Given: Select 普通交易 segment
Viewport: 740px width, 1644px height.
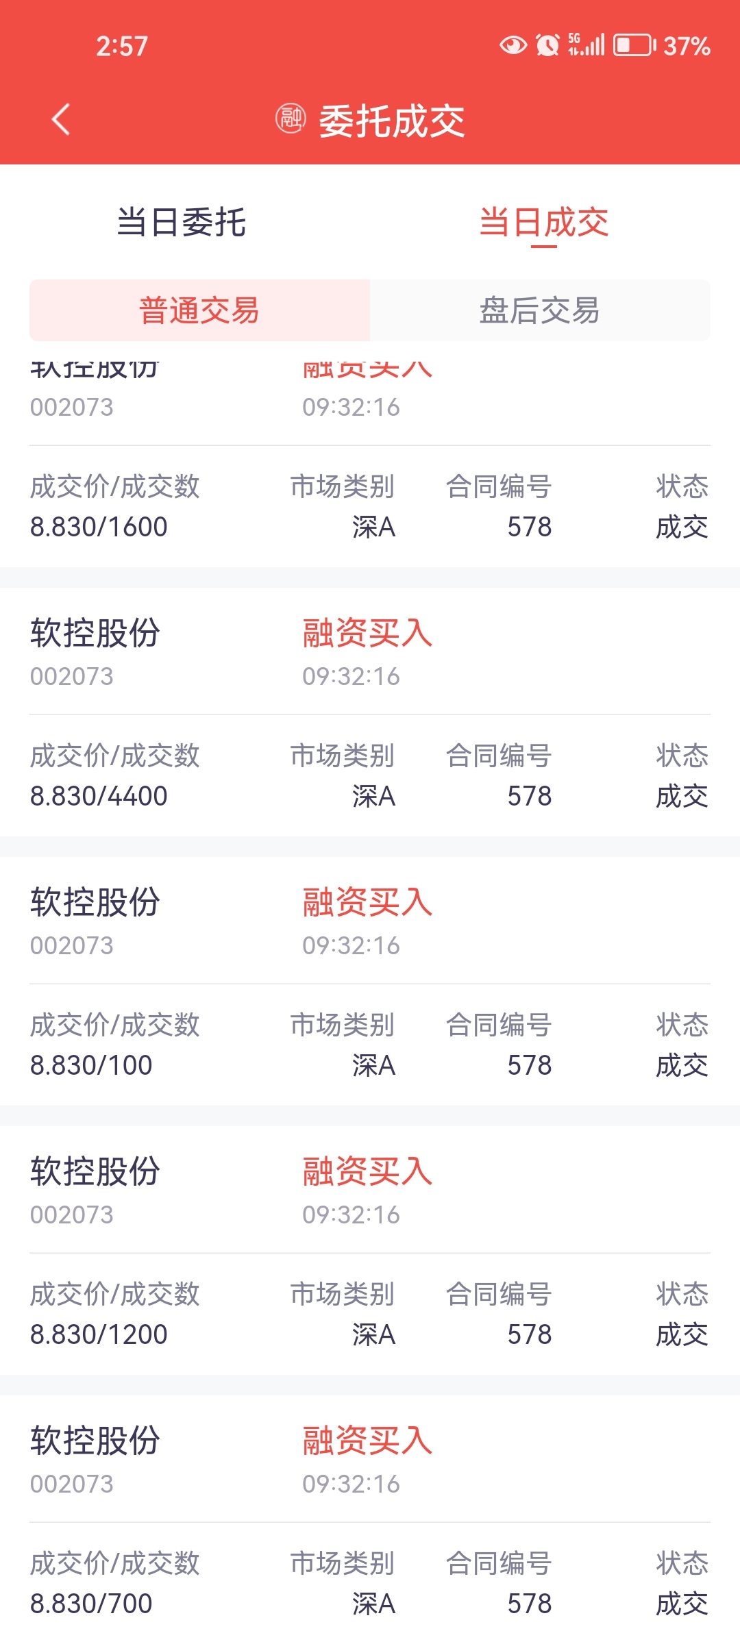Looking at the screenshot, I should (x=199, y=310).
